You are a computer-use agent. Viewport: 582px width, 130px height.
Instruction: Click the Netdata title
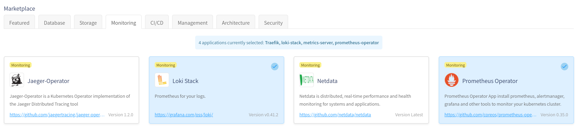tap(327, 81)
